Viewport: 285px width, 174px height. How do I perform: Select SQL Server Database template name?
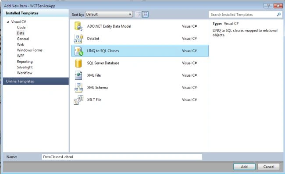103,63
